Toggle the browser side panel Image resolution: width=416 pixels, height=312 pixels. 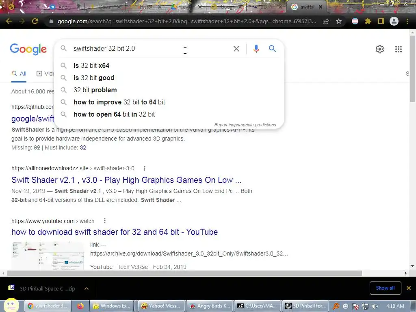(381, 21)
